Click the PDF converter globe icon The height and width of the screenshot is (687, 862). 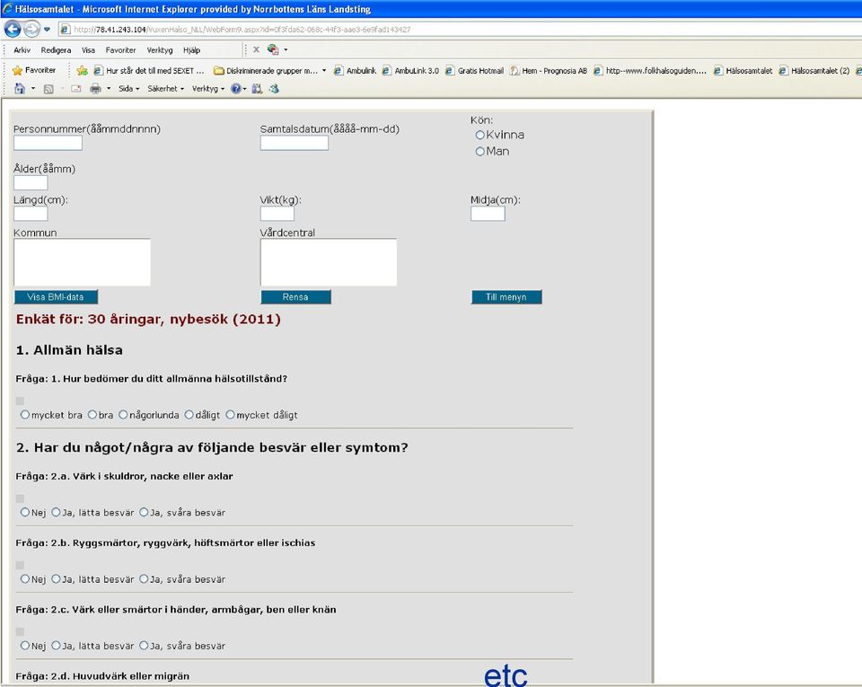coord(273,49)
